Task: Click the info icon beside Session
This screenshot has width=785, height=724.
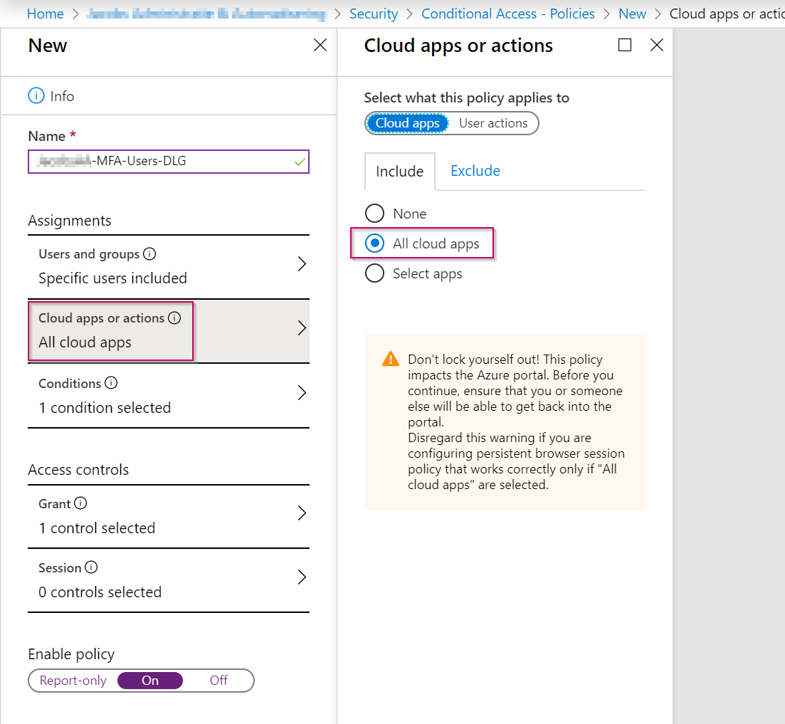Action: tap(92, 567)
